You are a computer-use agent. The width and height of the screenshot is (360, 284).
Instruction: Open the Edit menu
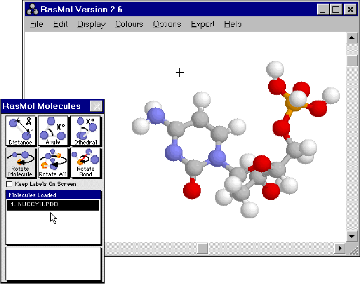(60, 24)
